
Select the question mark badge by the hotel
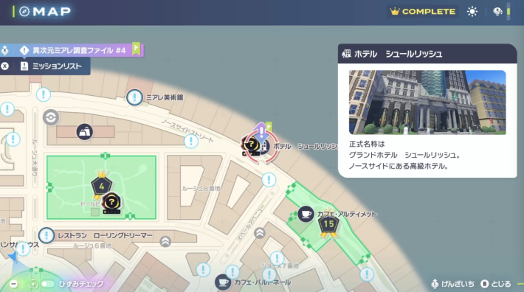[x=251, y=145]
